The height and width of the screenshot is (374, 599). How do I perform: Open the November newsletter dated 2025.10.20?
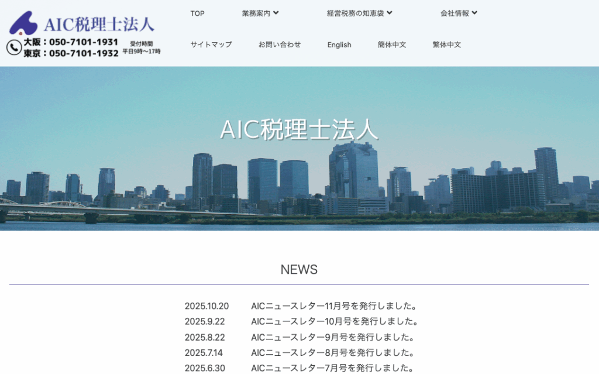point(334,306)
